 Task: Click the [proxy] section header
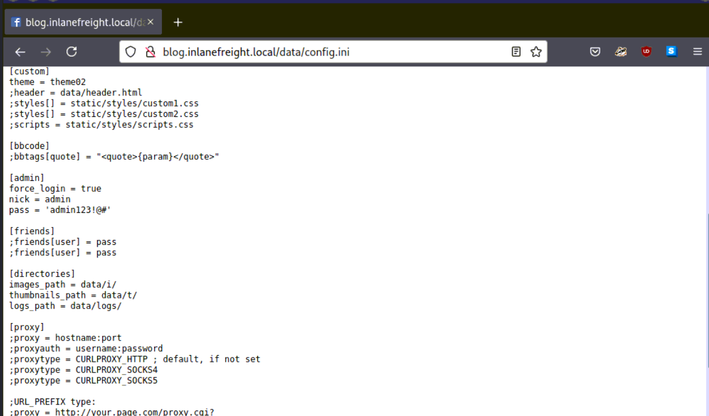[27, 327]
